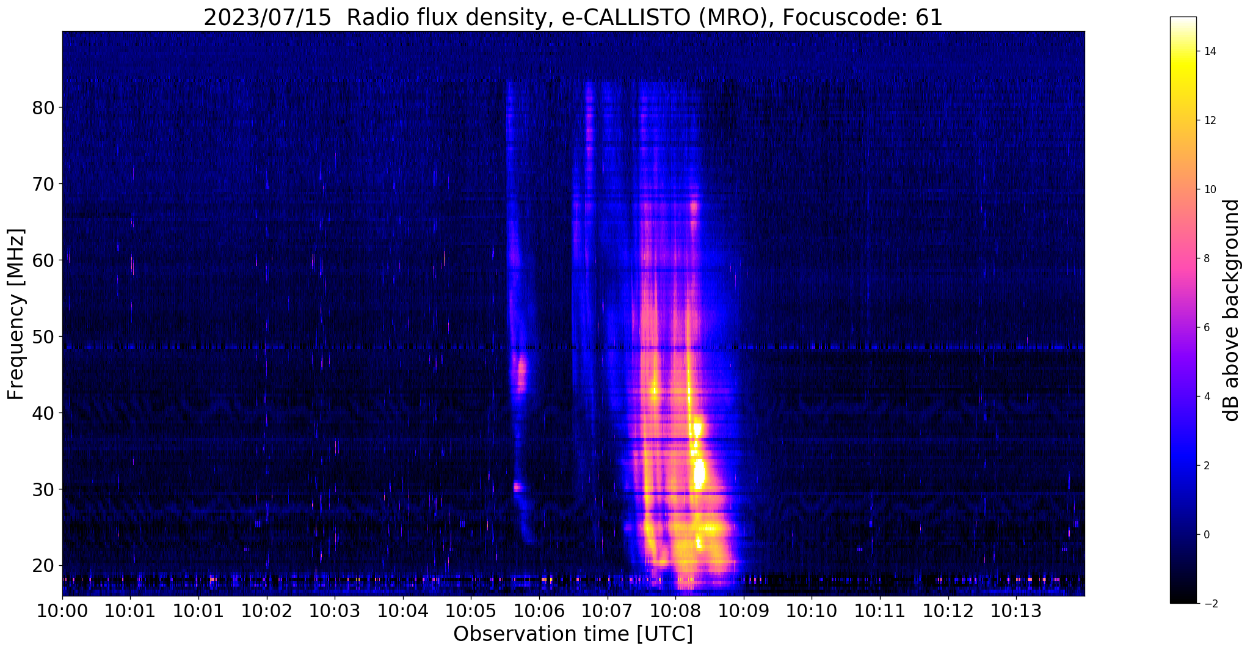
Task: Click the 50 MHz frequency tick label
Action: (44, 336)
